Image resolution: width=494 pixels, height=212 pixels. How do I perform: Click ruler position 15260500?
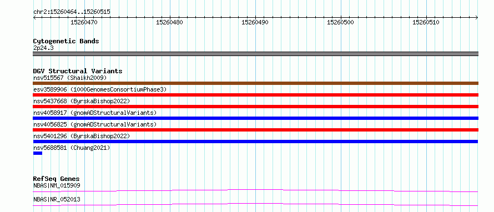341,22
